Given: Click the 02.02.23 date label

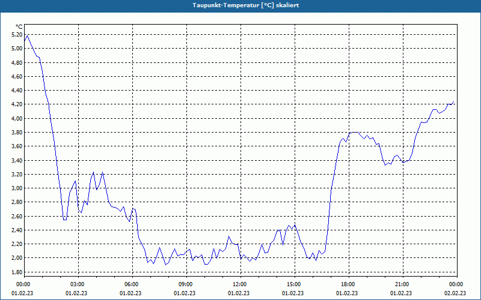Looking at the screenshot, I should tap(455, 293).
